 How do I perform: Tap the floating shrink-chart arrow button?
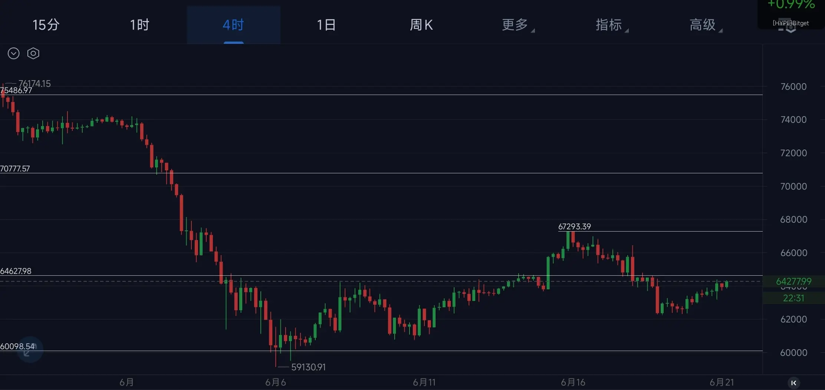pos(29,350)
